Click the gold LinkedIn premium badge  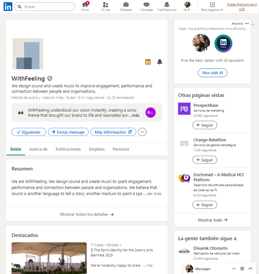point(148,62)
